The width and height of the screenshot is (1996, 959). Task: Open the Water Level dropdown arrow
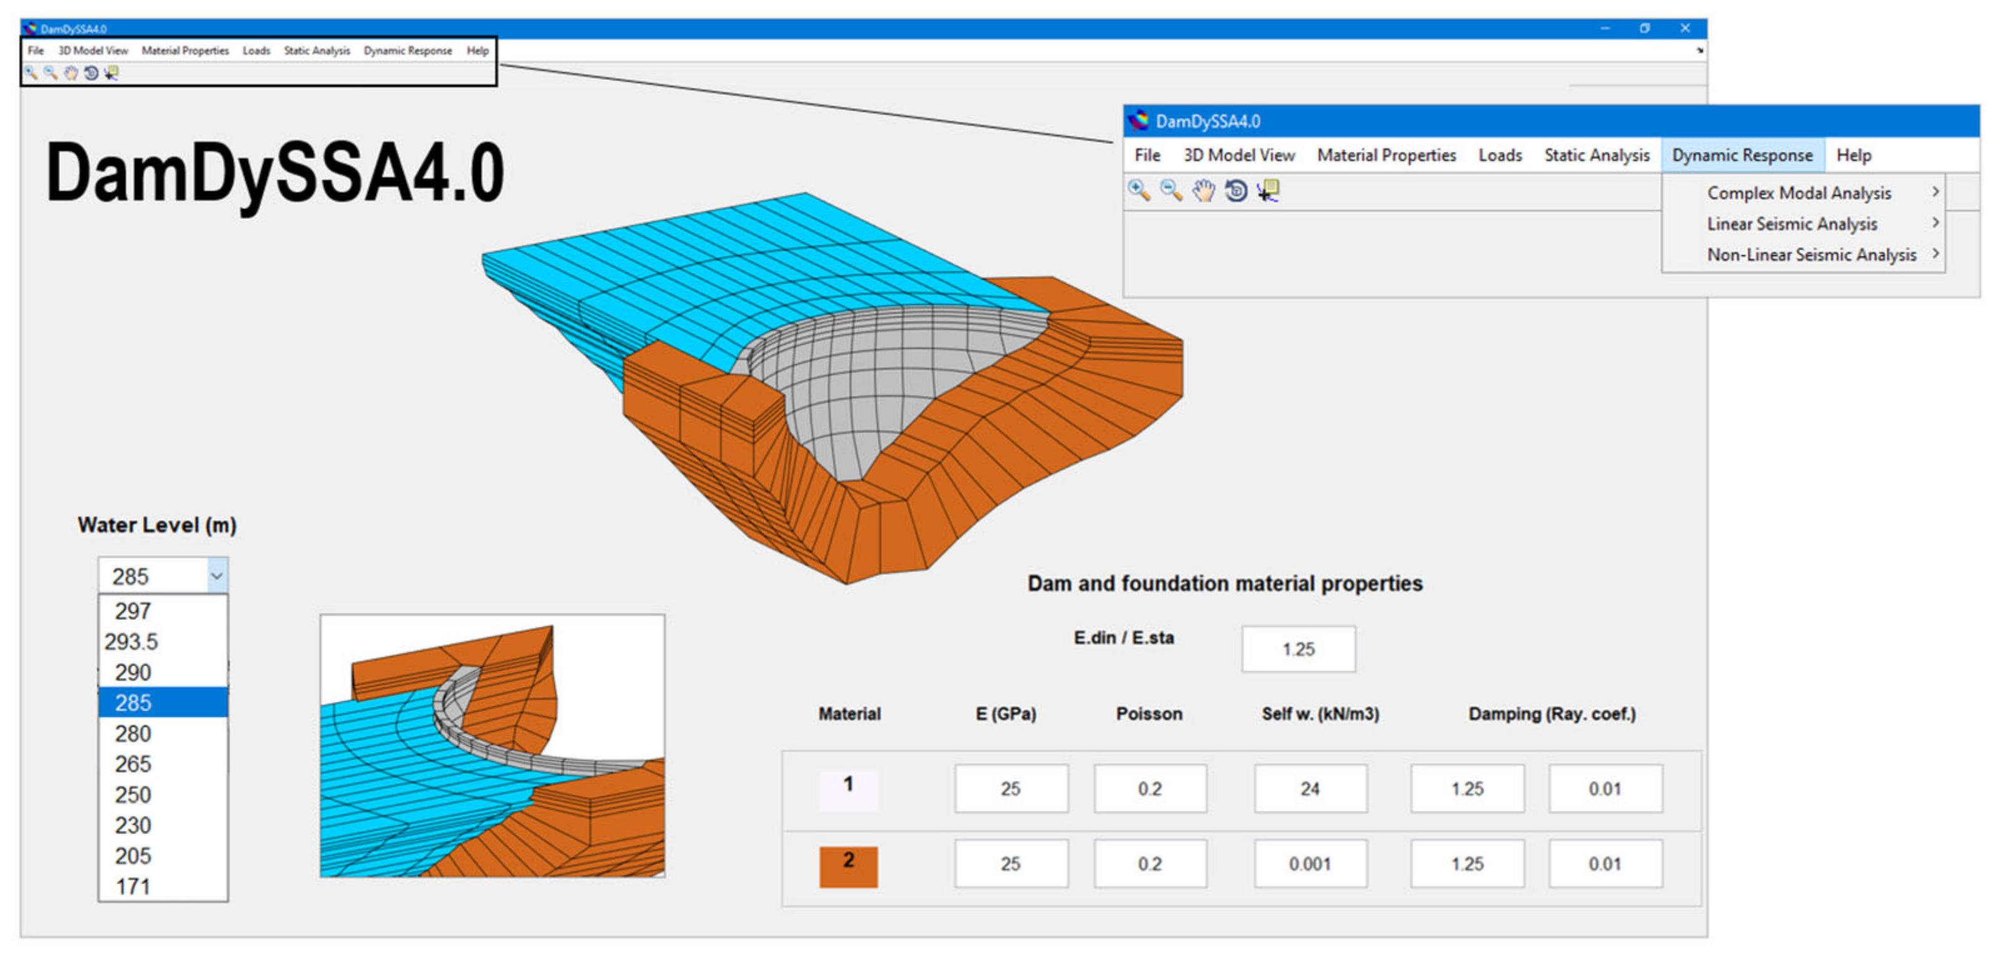(217, 576)
